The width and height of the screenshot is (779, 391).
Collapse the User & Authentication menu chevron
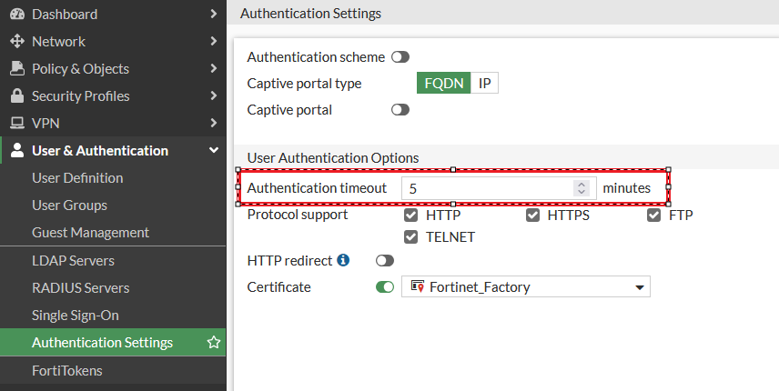click(x=214, y=150)
